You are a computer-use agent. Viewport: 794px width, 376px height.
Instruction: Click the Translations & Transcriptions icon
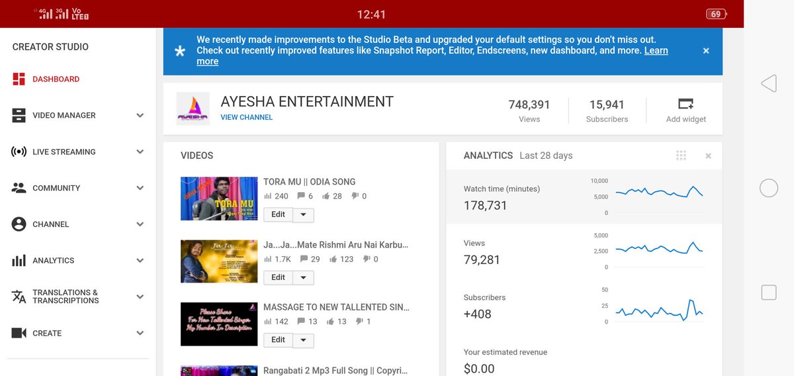tap(19, 297)
